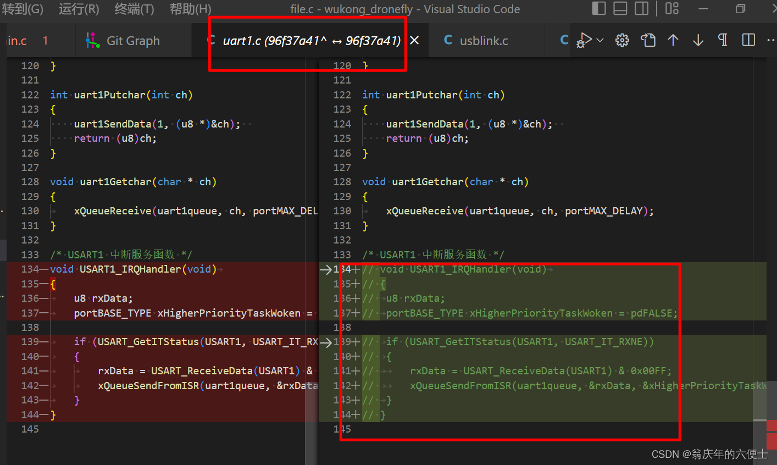
Task: Open the customize layout button
Action: tap(672, 8)
